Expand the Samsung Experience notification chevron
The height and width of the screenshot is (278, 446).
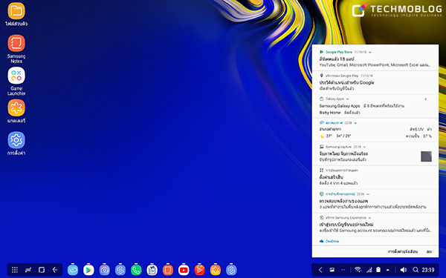(x=369, y=218)
